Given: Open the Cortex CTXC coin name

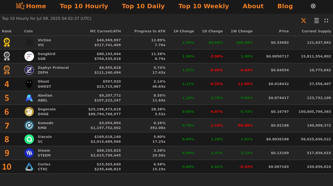Looking at the screenshot, I should click(44, 167).
